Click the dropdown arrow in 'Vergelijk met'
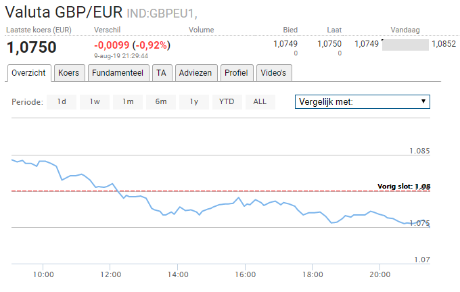The width and height of the screenshot is (460, 292). (423, 101)
